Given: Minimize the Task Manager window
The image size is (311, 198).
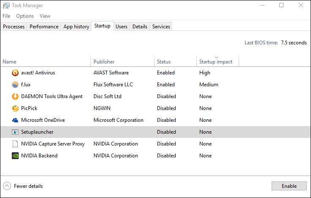Looking at the screenshot, I should 262,5.
